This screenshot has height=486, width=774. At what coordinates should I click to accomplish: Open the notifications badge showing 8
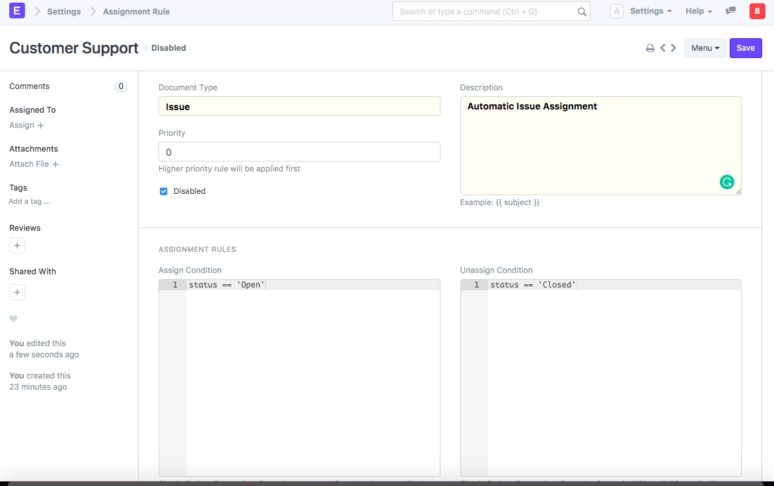coord(757,11)
